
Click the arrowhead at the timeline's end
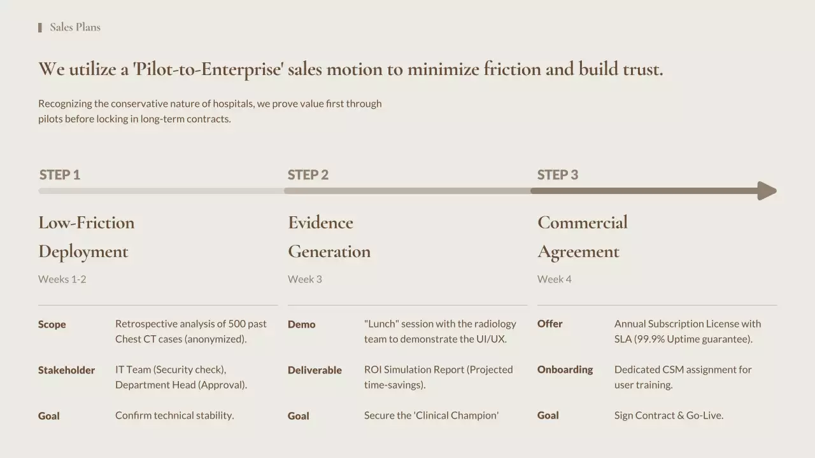[767, 191]
